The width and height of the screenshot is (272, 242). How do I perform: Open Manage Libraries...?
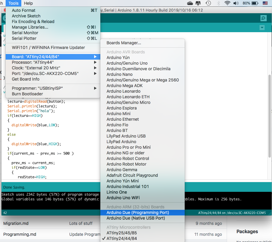[x=53, y=27]
